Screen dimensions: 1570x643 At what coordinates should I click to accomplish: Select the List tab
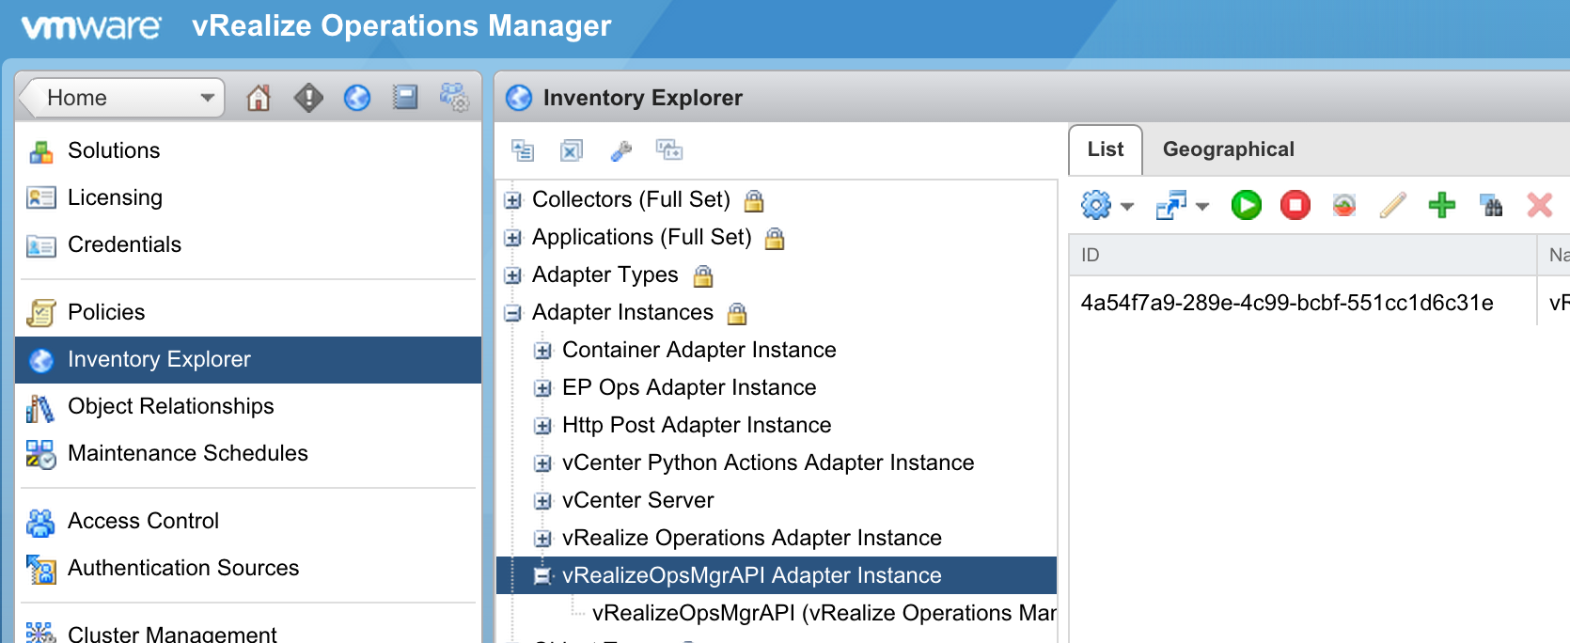(x=1106, y=149)
